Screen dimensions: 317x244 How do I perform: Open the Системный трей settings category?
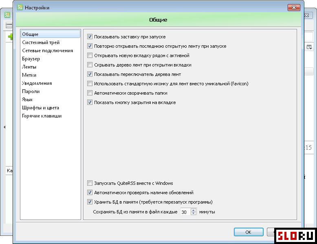41,42
